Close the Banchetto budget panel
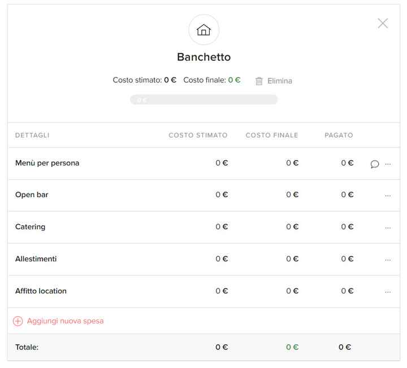407x368 pixels. (383, 23)
